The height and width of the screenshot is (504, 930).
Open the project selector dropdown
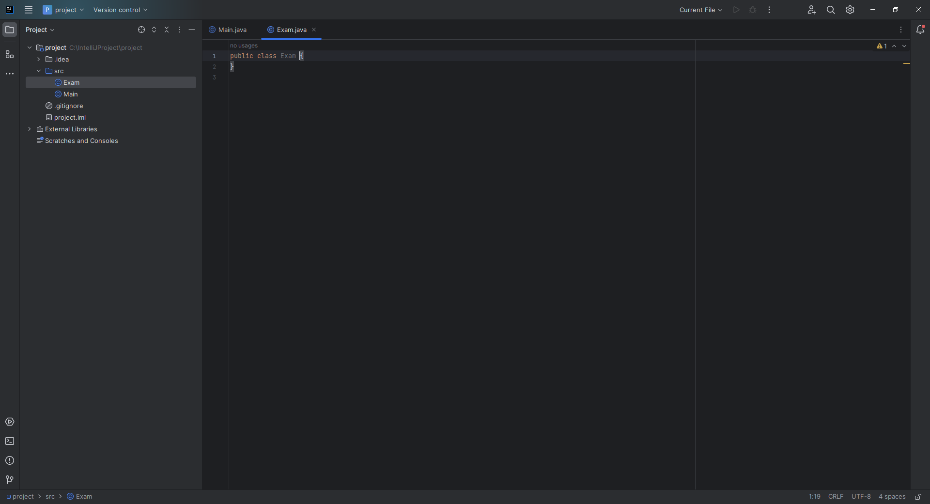(63, 10)
